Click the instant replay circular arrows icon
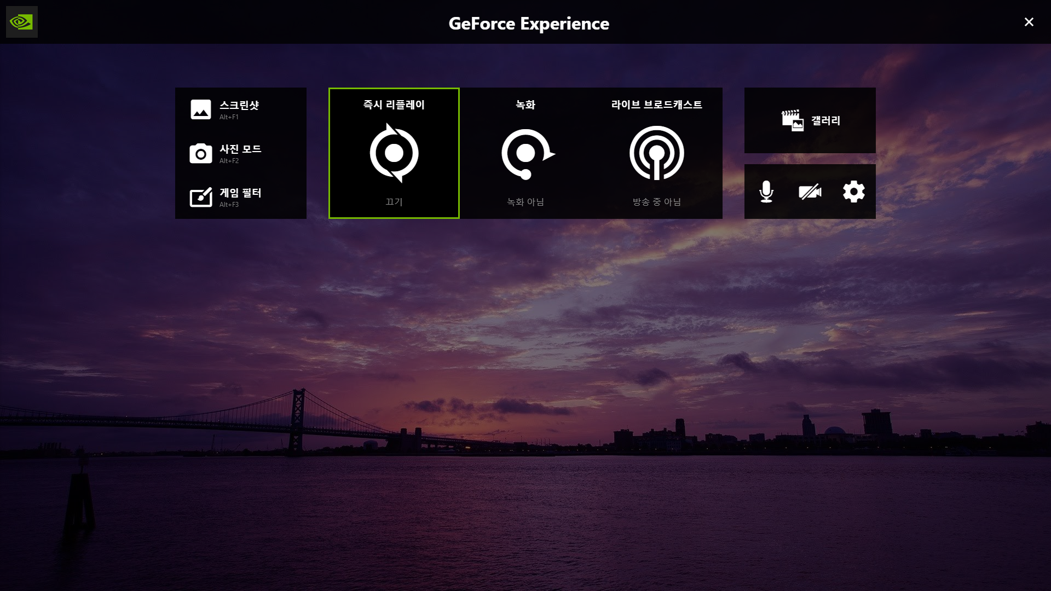This screenshot has width=1051, height=591. (x=394, y=153)
